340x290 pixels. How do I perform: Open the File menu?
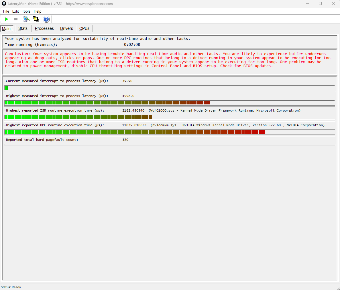[x=6, y=11]
